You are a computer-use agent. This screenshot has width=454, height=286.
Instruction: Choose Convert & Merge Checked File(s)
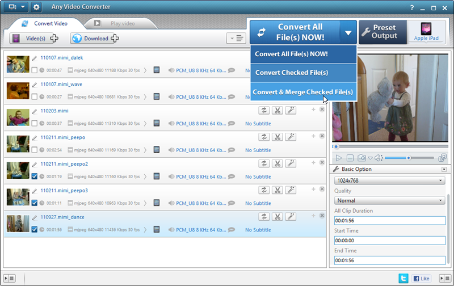pyautogui.click(x=304, y=92)
